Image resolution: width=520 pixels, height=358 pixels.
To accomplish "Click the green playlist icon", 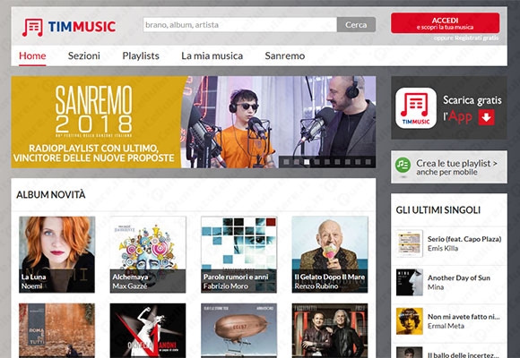I will [403, 165].
